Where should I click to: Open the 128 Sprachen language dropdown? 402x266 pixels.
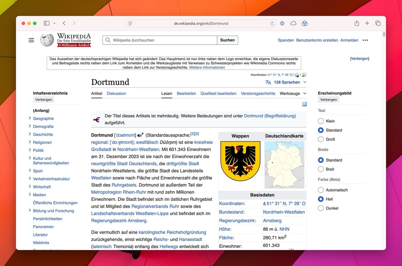point(286,82)
